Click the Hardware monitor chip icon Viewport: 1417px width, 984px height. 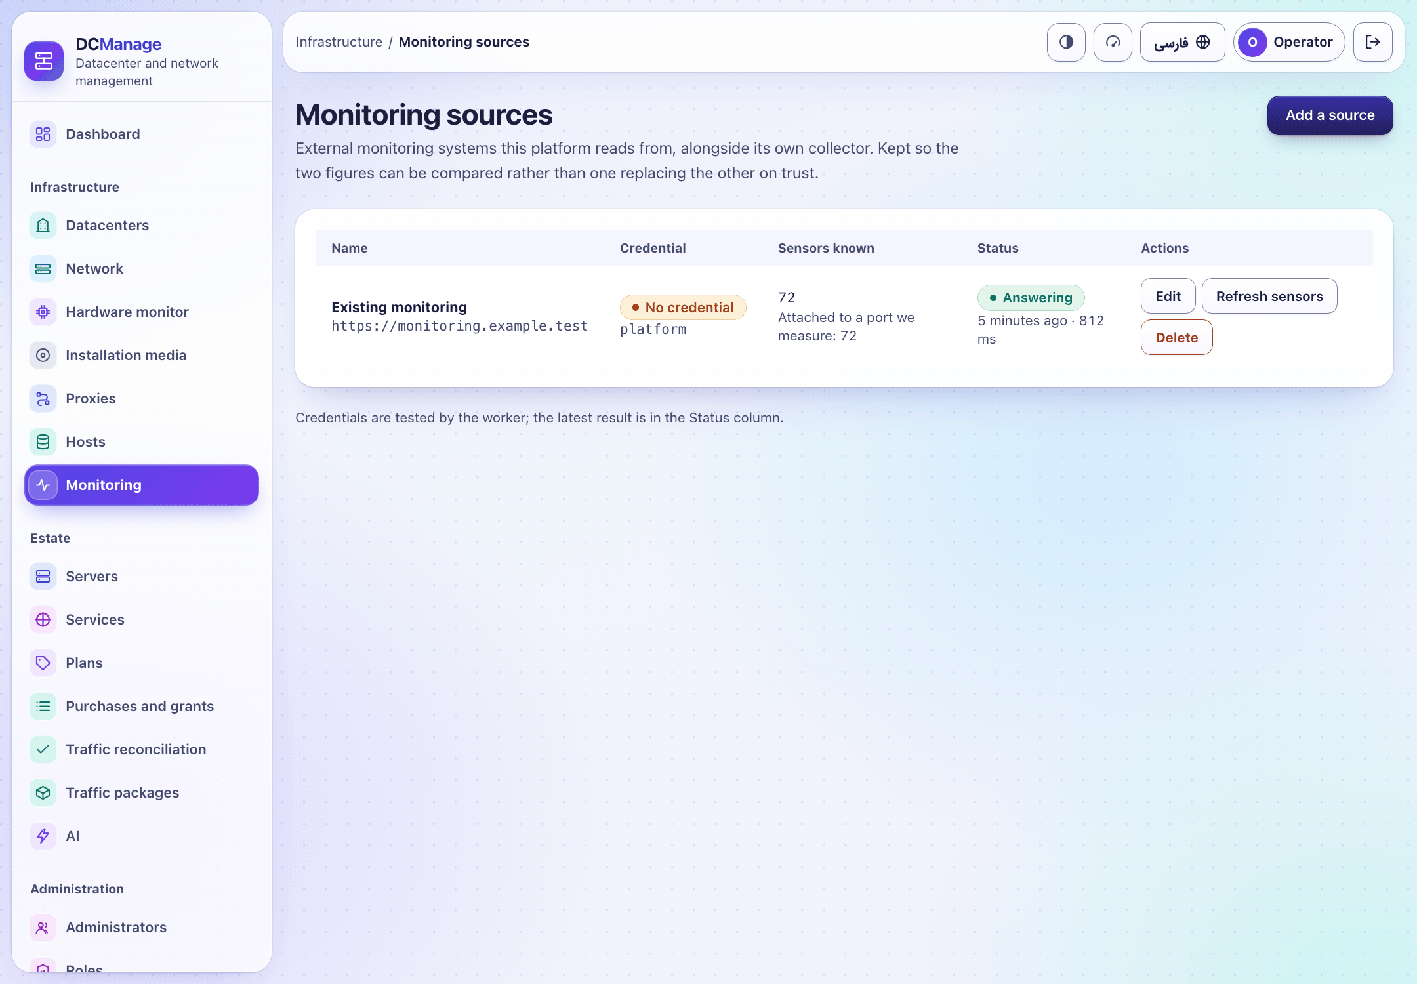point(43,312)
